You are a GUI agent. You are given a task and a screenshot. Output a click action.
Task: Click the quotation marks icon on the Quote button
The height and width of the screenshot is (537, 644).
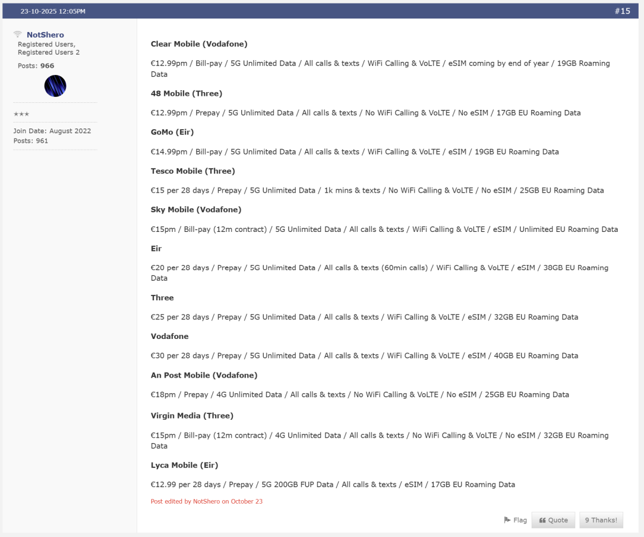(542, 520)
